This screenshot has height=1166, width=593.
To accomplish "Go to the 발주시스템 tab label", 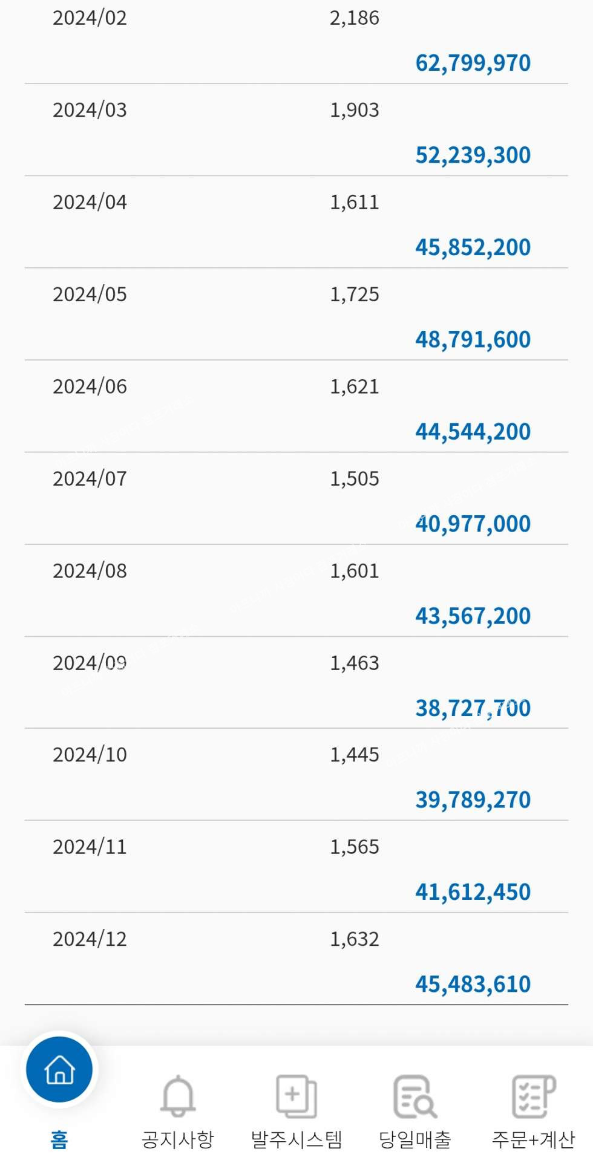I will [x=296, y=1139].
